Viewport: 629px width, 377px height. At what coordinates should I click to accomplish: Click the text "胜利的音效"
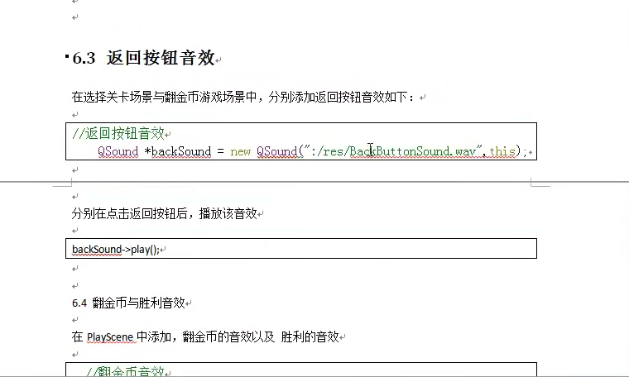(x=310, y=336)
